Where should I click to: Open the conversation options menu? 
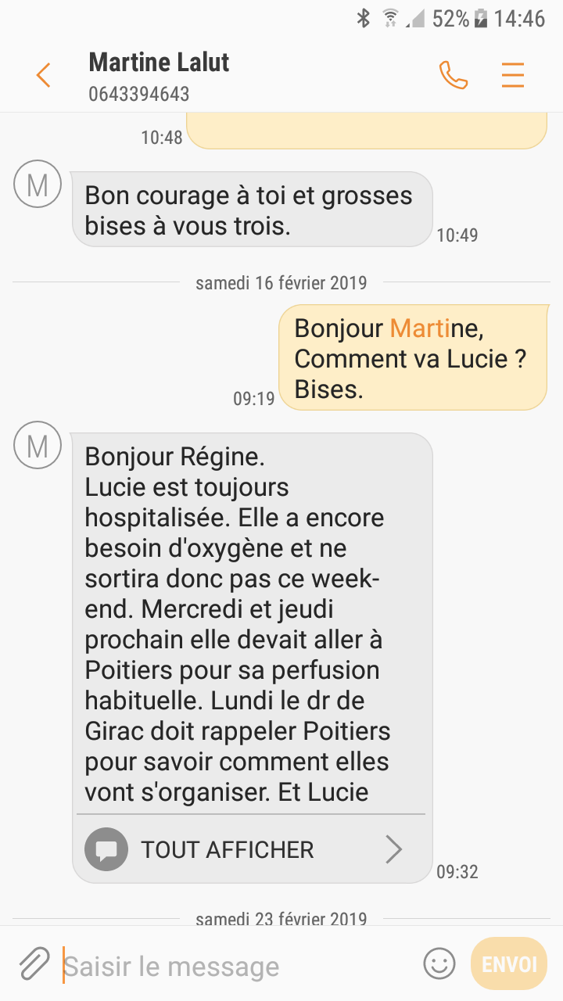512,75
